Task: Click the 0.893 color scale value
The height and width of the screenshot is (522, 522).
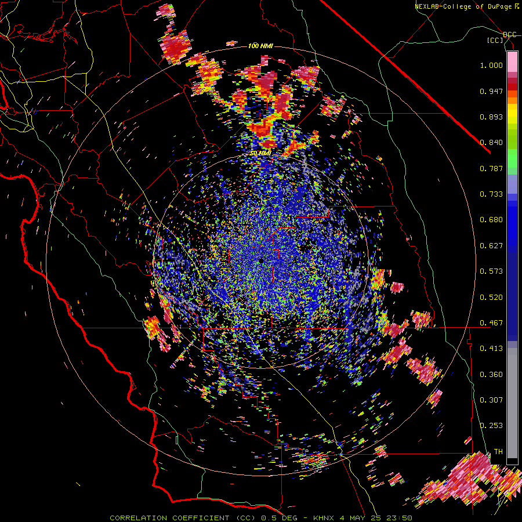Action: coord(491,117)
